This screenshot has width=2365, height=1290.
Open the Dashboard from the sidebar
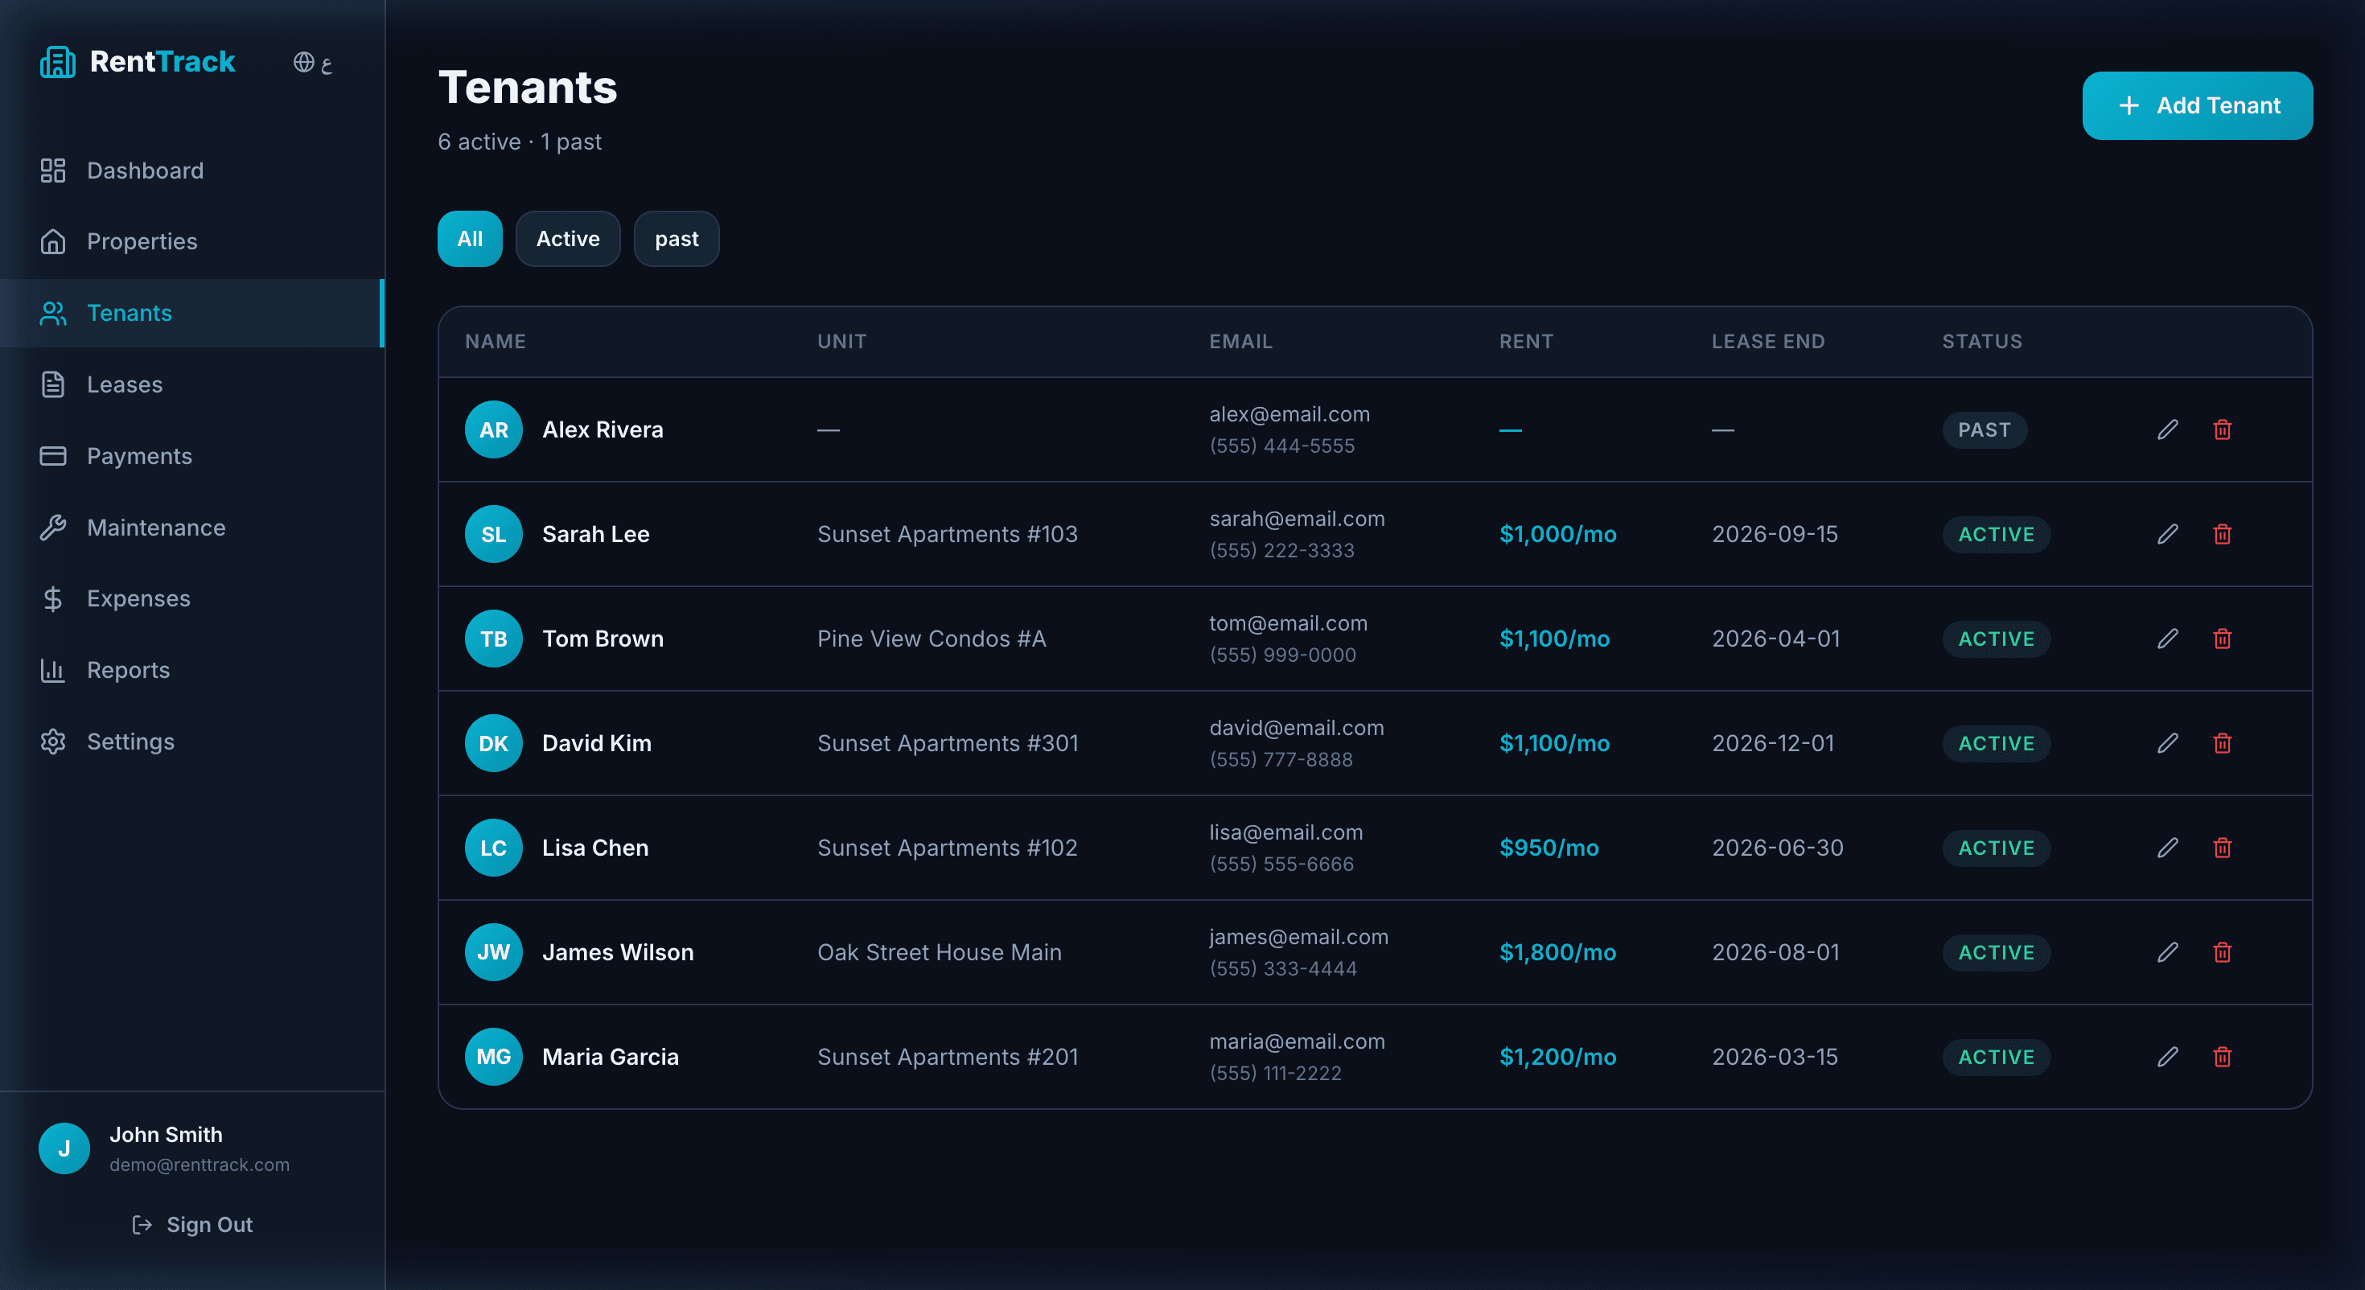click(x=145, y=170)
